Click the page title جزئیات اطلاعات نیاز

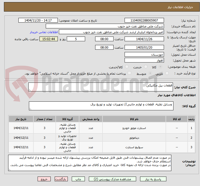180,7
